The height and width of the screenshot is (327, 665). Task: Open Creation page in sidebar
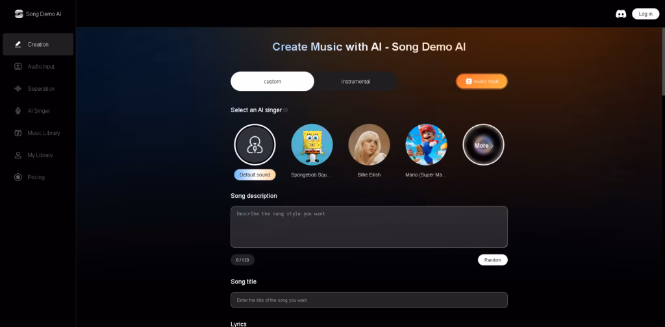pyautogui.click(x=38, y=45)
